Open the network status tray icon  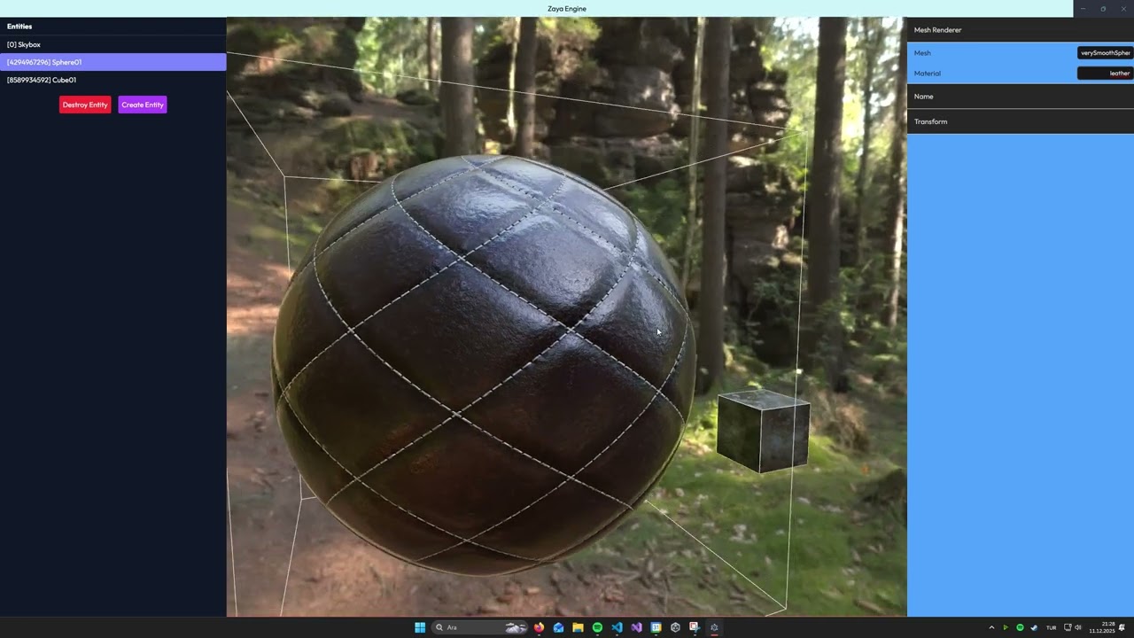[1068, 627]
